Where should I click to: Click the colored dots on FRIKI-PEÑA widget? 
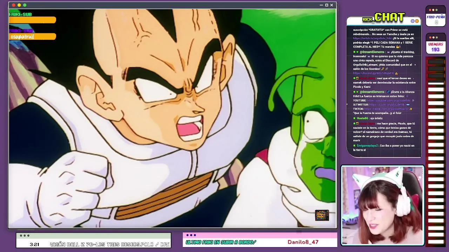(x=433, y=10)
